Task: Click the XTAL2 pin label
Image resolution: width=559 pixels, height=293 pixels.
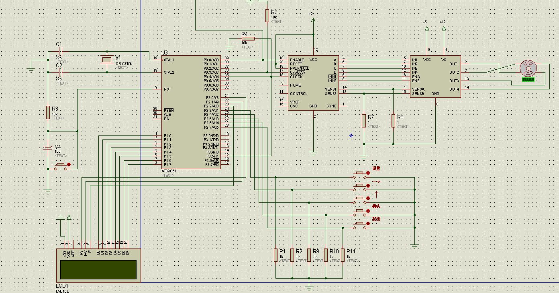Action: point(169,73)
